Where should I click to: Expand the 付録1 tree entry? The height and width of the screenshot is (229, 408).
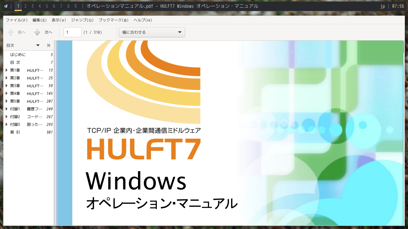click(x=7, y=109)
